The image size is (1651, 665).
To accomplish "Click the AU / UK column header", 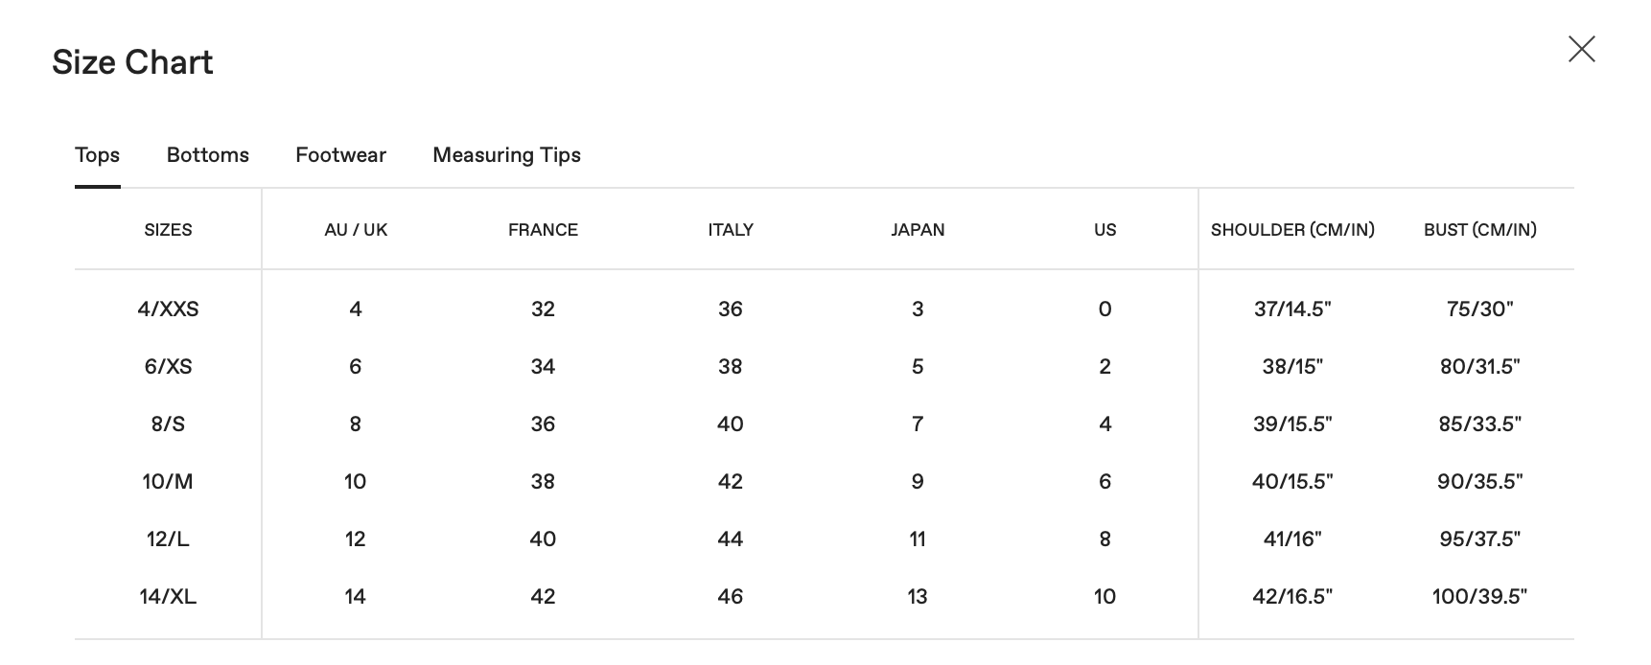I will coord(356,230).
